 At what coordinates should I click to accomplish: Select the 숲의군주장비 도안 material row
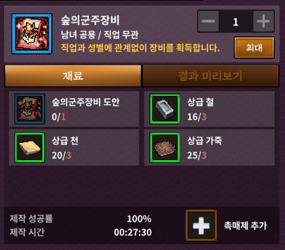pyautogui.click(x=74, y=109)
